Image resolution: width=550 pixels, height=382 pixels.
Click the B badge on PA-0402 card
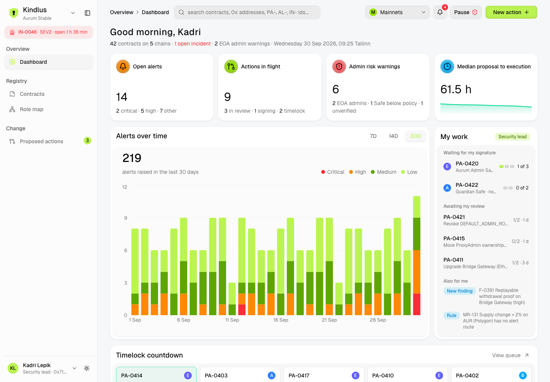click(x=523, y=376)
